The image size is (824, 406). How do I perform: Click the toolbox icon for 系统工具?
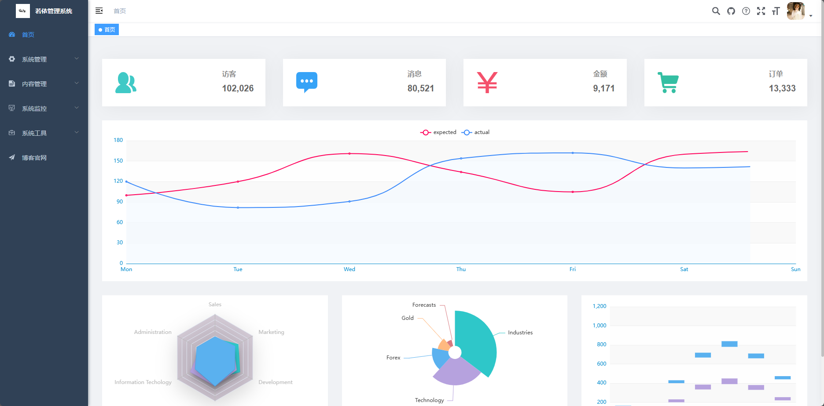pyautogui.click(x=12, y=133)
